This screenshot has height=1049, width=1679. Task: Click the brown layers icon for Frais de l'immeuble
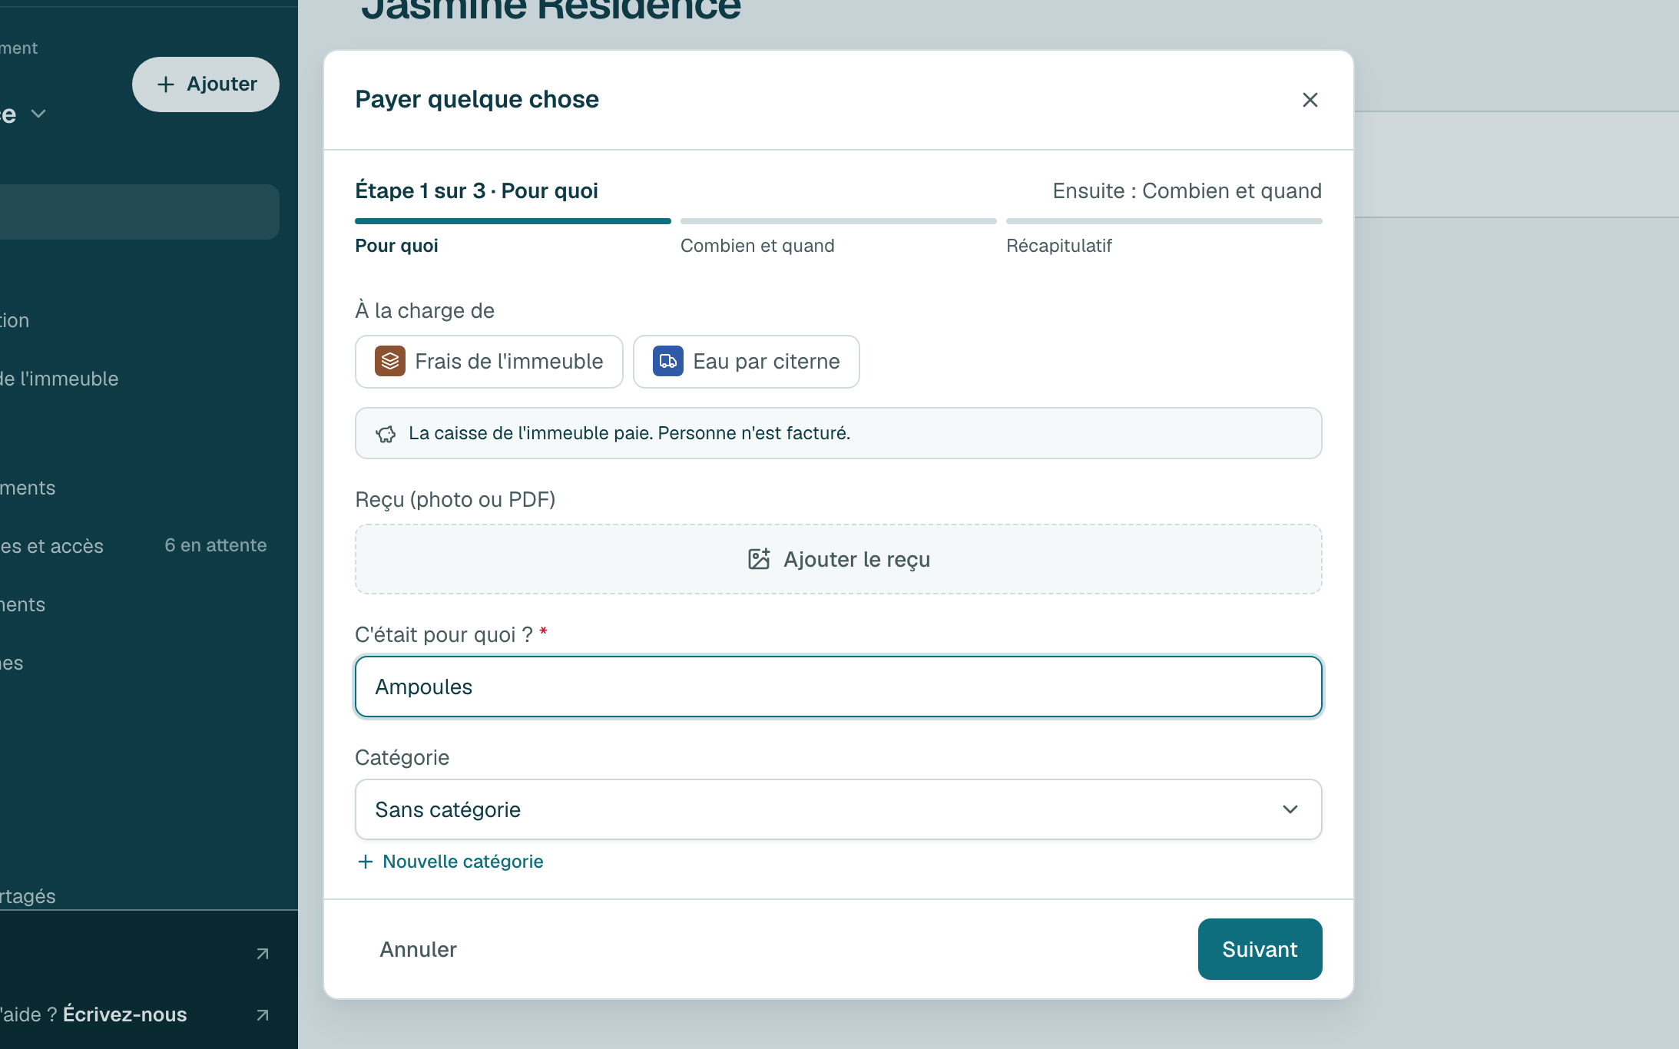click(x=390, y=361)
